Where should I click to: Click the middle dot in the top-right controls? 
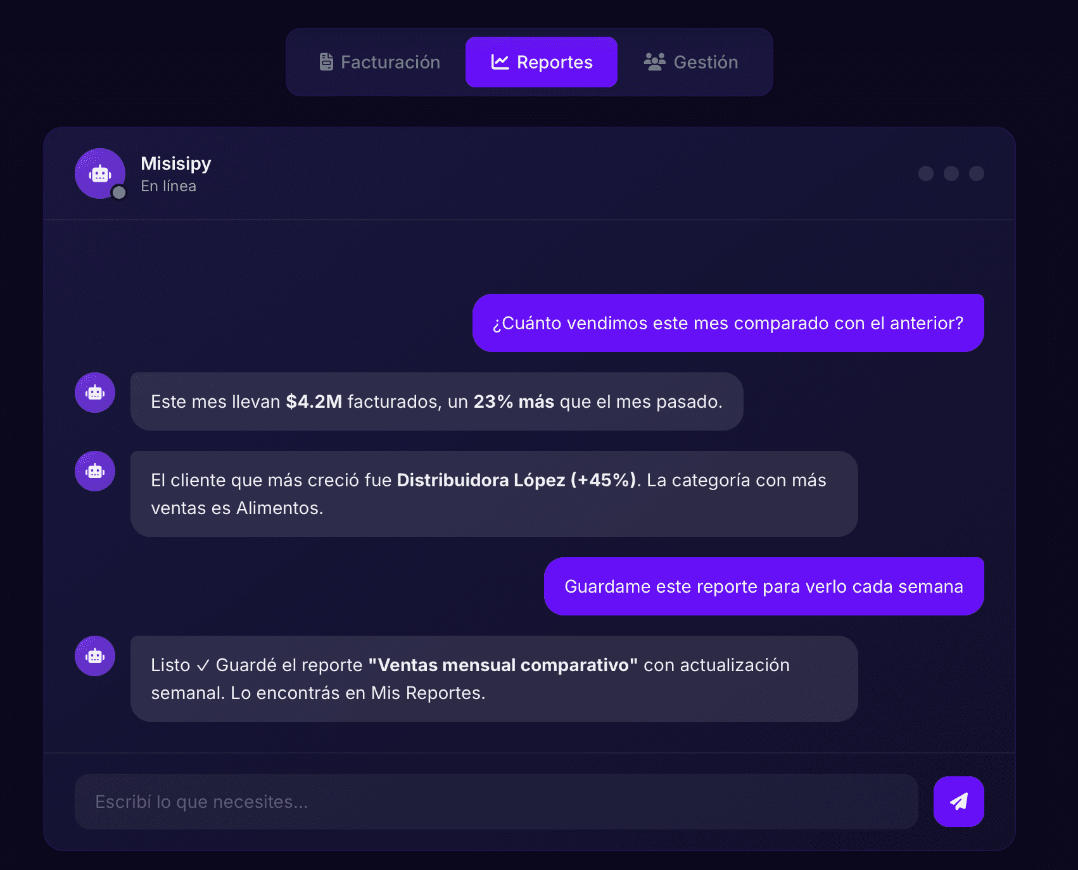[950, 173]
